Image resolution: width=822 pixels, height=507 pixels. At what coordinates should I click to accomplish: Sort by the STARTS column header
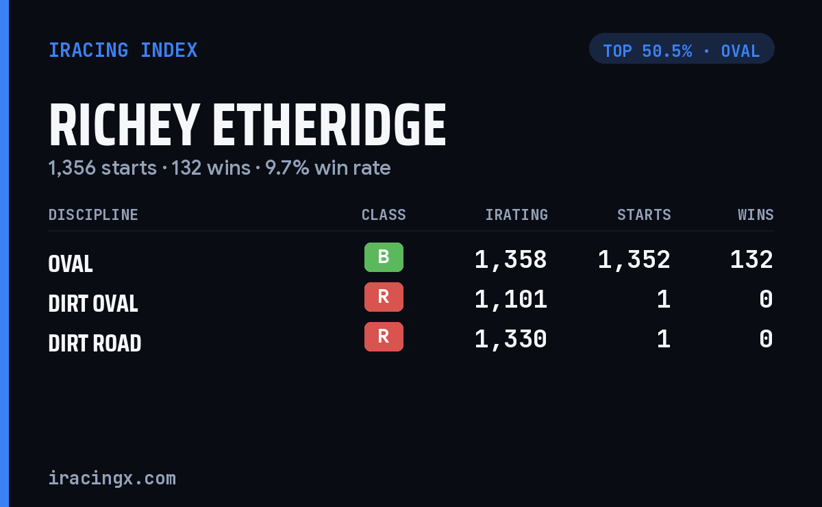[x=644, y=215]
